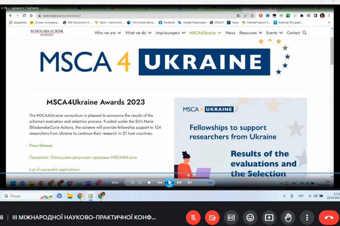
Task: Open File Explorer from the outer taskbar
Action: pyautogui.click(x=70, y=196)
